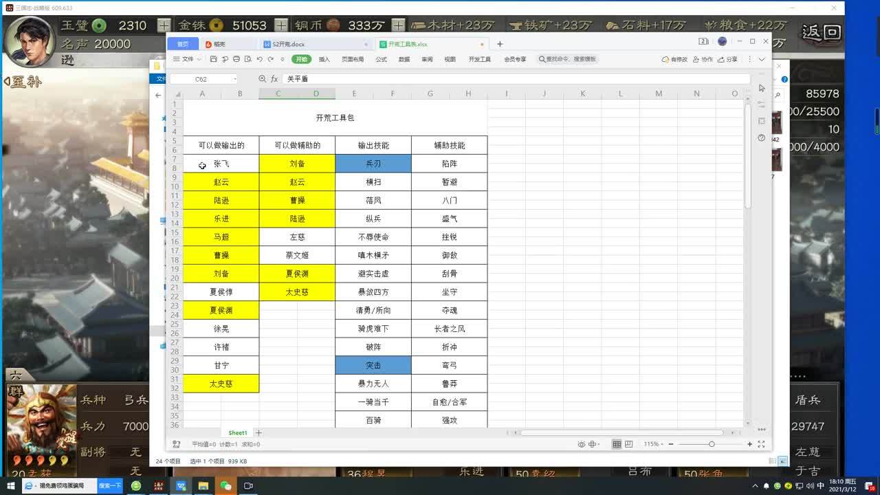This screenshot has height=495, width=880.
Task: Select the blue cell 突击
Action: 373,365
